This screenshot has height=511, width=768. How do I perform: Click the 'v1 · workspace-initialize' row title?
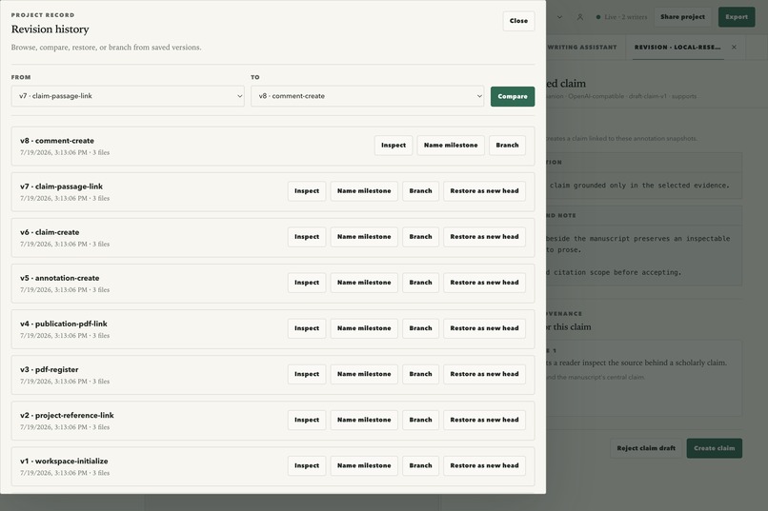click(64, 462)
